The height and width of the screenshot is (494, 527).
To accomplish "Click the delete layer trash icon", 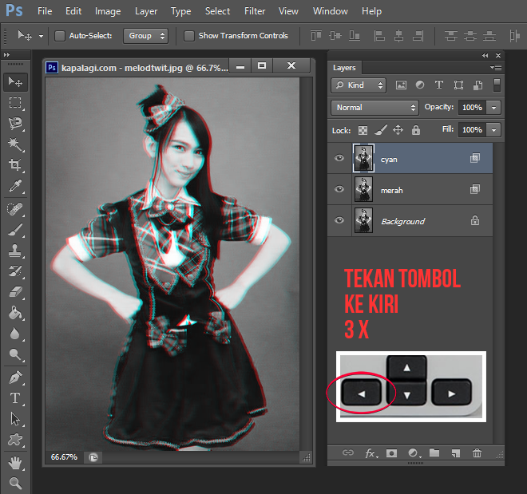I will click(x=477, y=453).
